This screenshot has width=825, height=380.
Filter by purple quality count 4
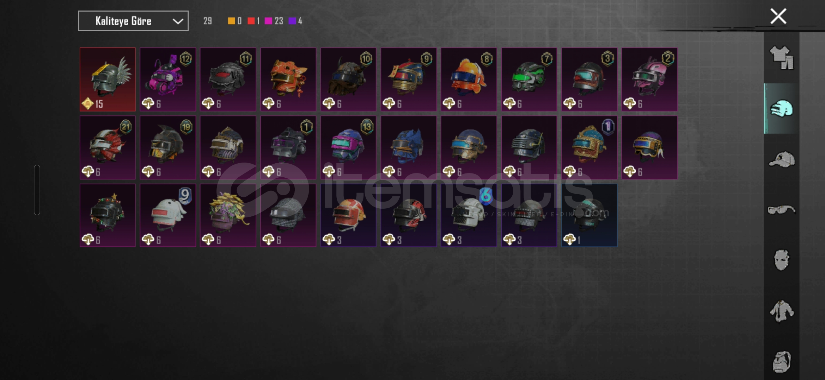click(x=295, y=21)
